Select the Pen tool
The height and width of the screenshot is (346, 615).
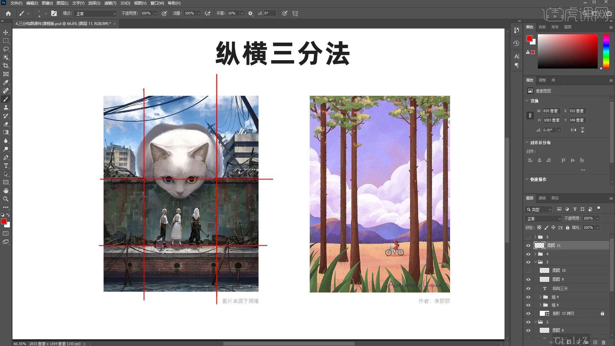6,157
